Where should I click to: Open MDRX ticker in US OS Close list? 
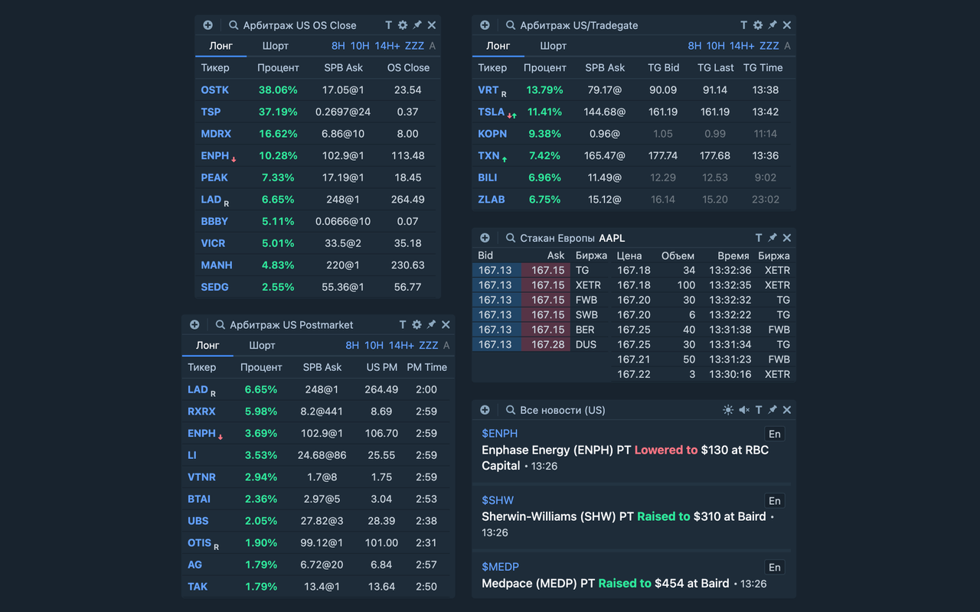(216, 134)
